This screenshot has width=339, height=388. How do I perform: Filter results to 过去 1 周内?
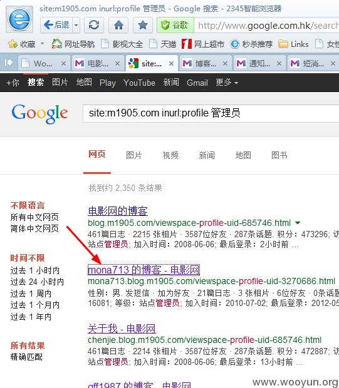pos(31,294)
